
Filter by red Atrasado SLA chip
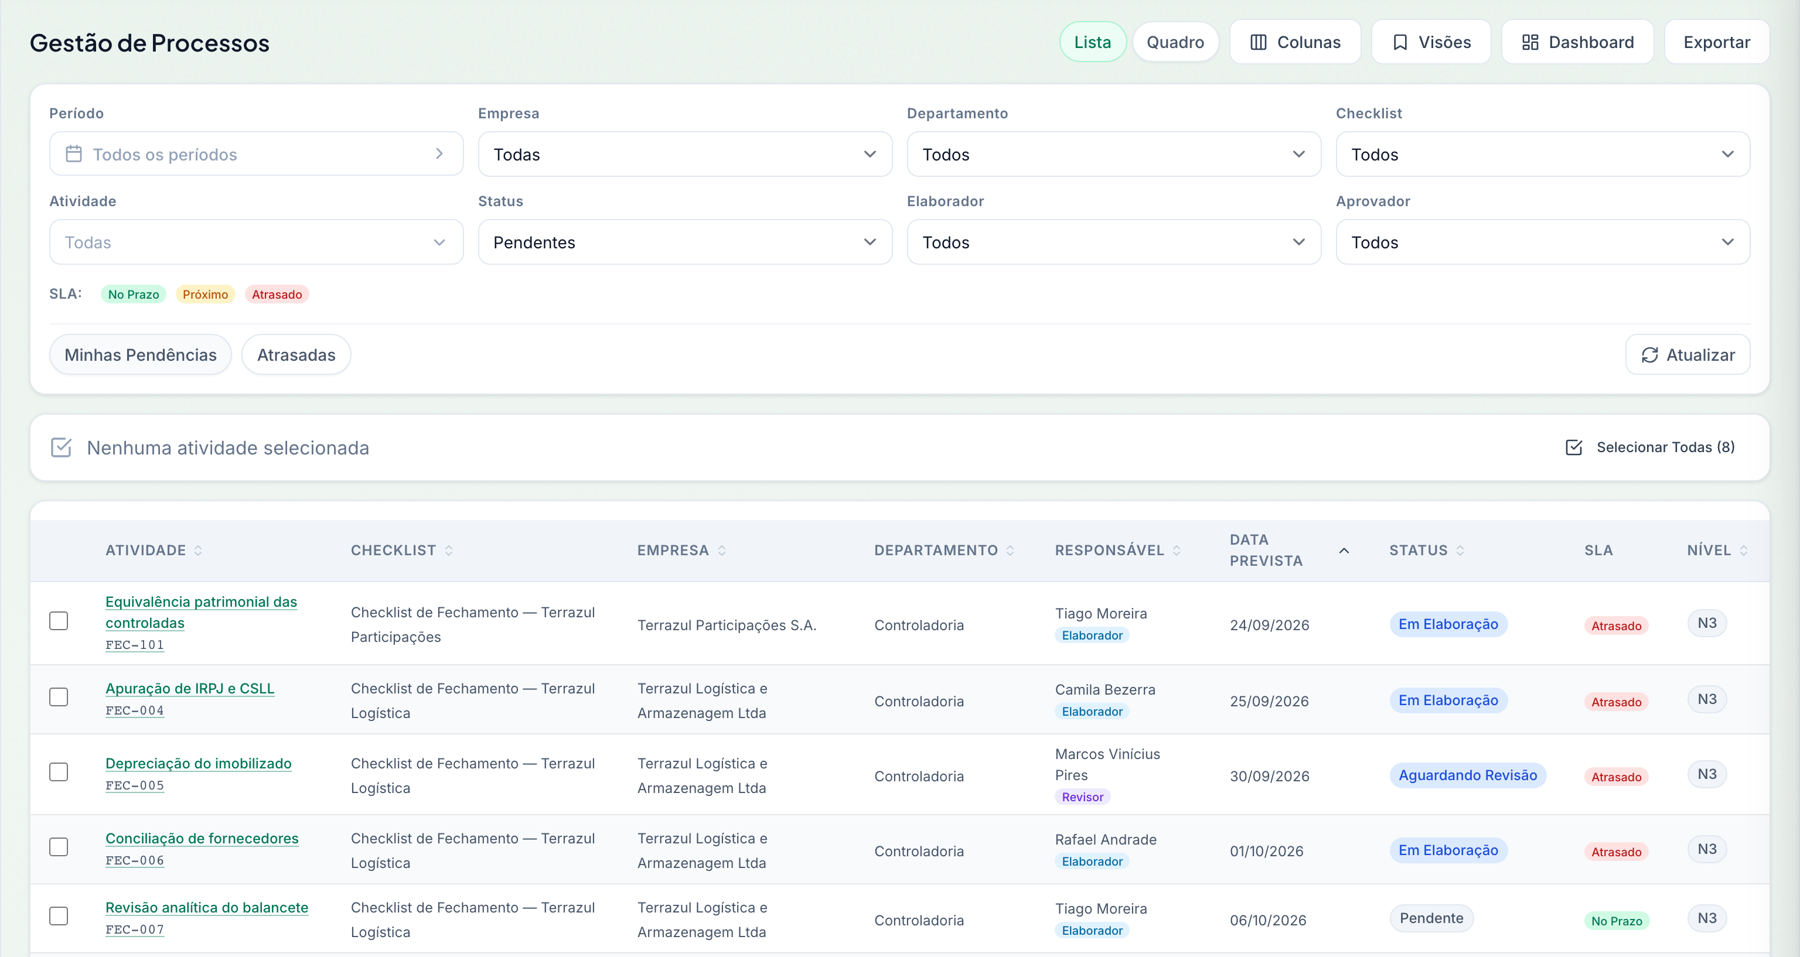click(277, 294)
